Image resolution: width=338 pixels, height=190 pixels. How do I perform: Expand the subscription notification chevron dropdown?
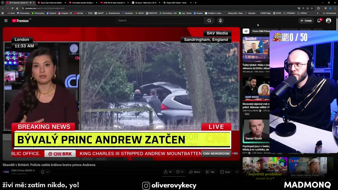click(48, 172)
